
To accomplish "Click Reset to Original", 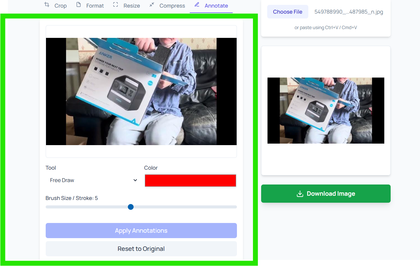I will point(141,248).
